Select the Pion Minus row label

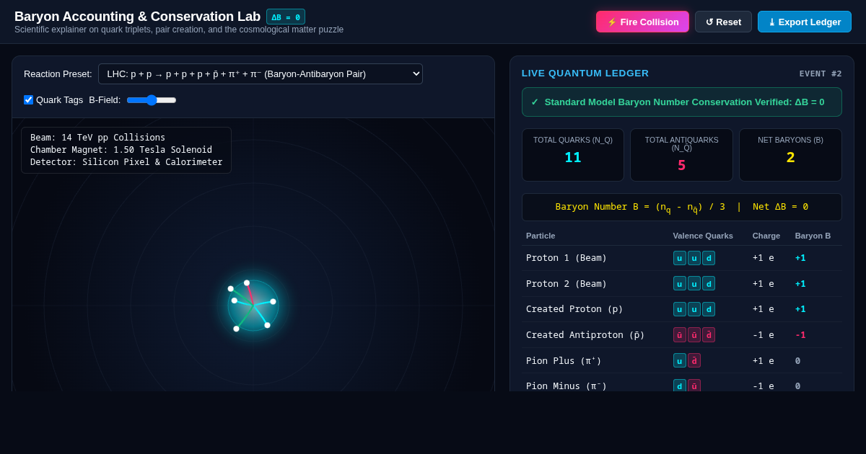pos(567,386)
